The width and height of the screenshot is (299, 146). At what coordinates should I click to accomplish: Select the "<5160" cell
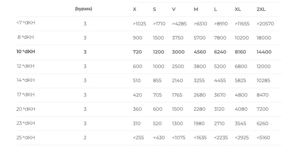[x=263, y=138]
